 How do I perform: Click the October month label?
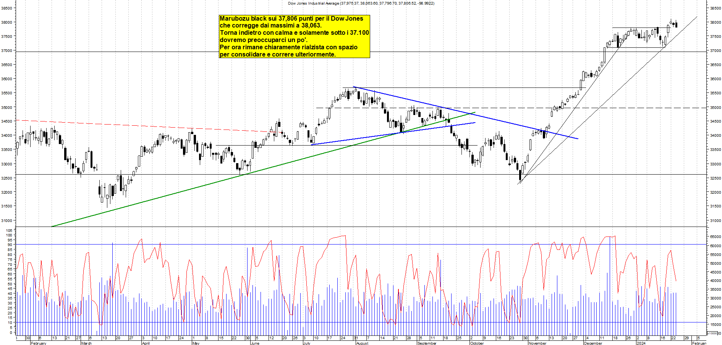[477, 343]
